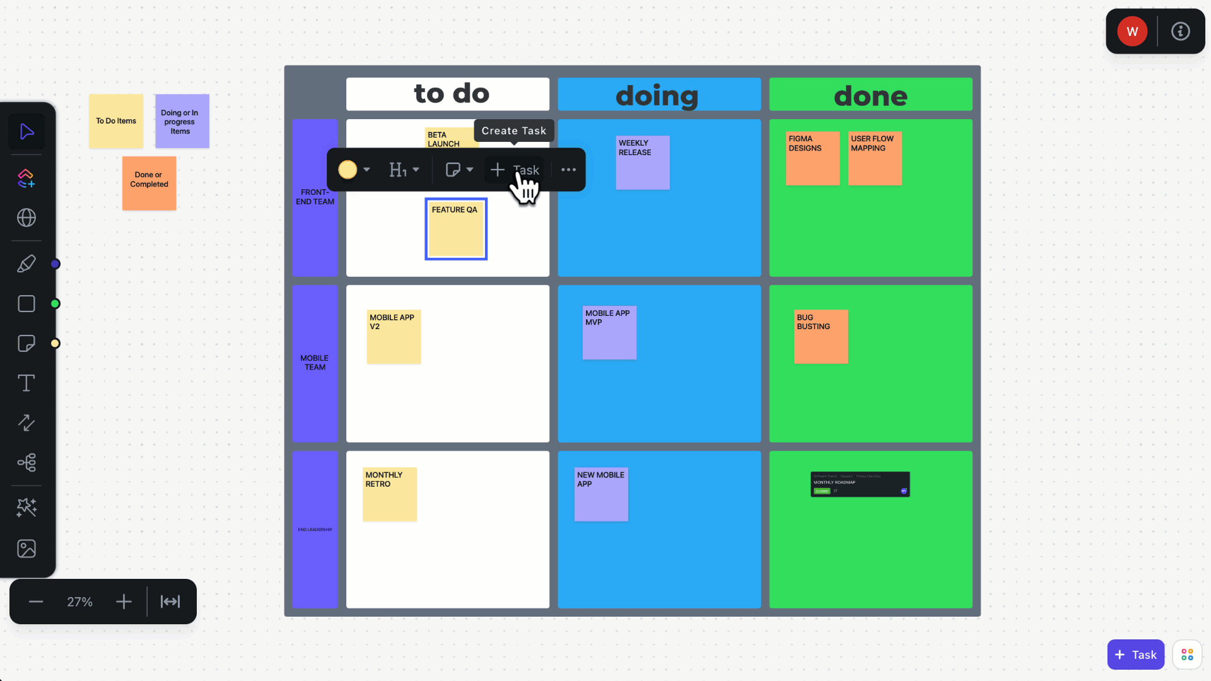This screenshot has width=1211, height=681.
Task: Enable zoom in with plus button
Action: pos(124,602)
